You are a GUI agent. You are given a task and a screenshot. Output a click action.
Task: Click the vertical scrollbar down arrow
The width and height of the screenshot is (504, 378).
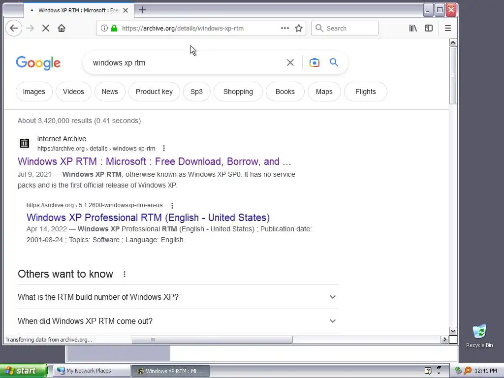(x=453, y=331)
